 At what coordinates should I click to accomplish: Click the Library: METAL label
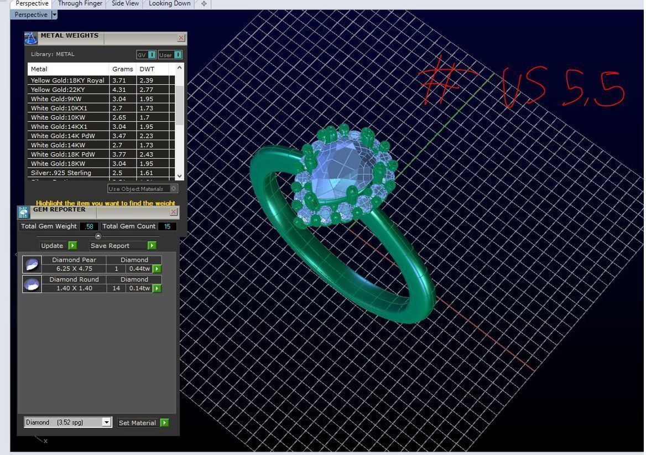[x=53, y=54]
